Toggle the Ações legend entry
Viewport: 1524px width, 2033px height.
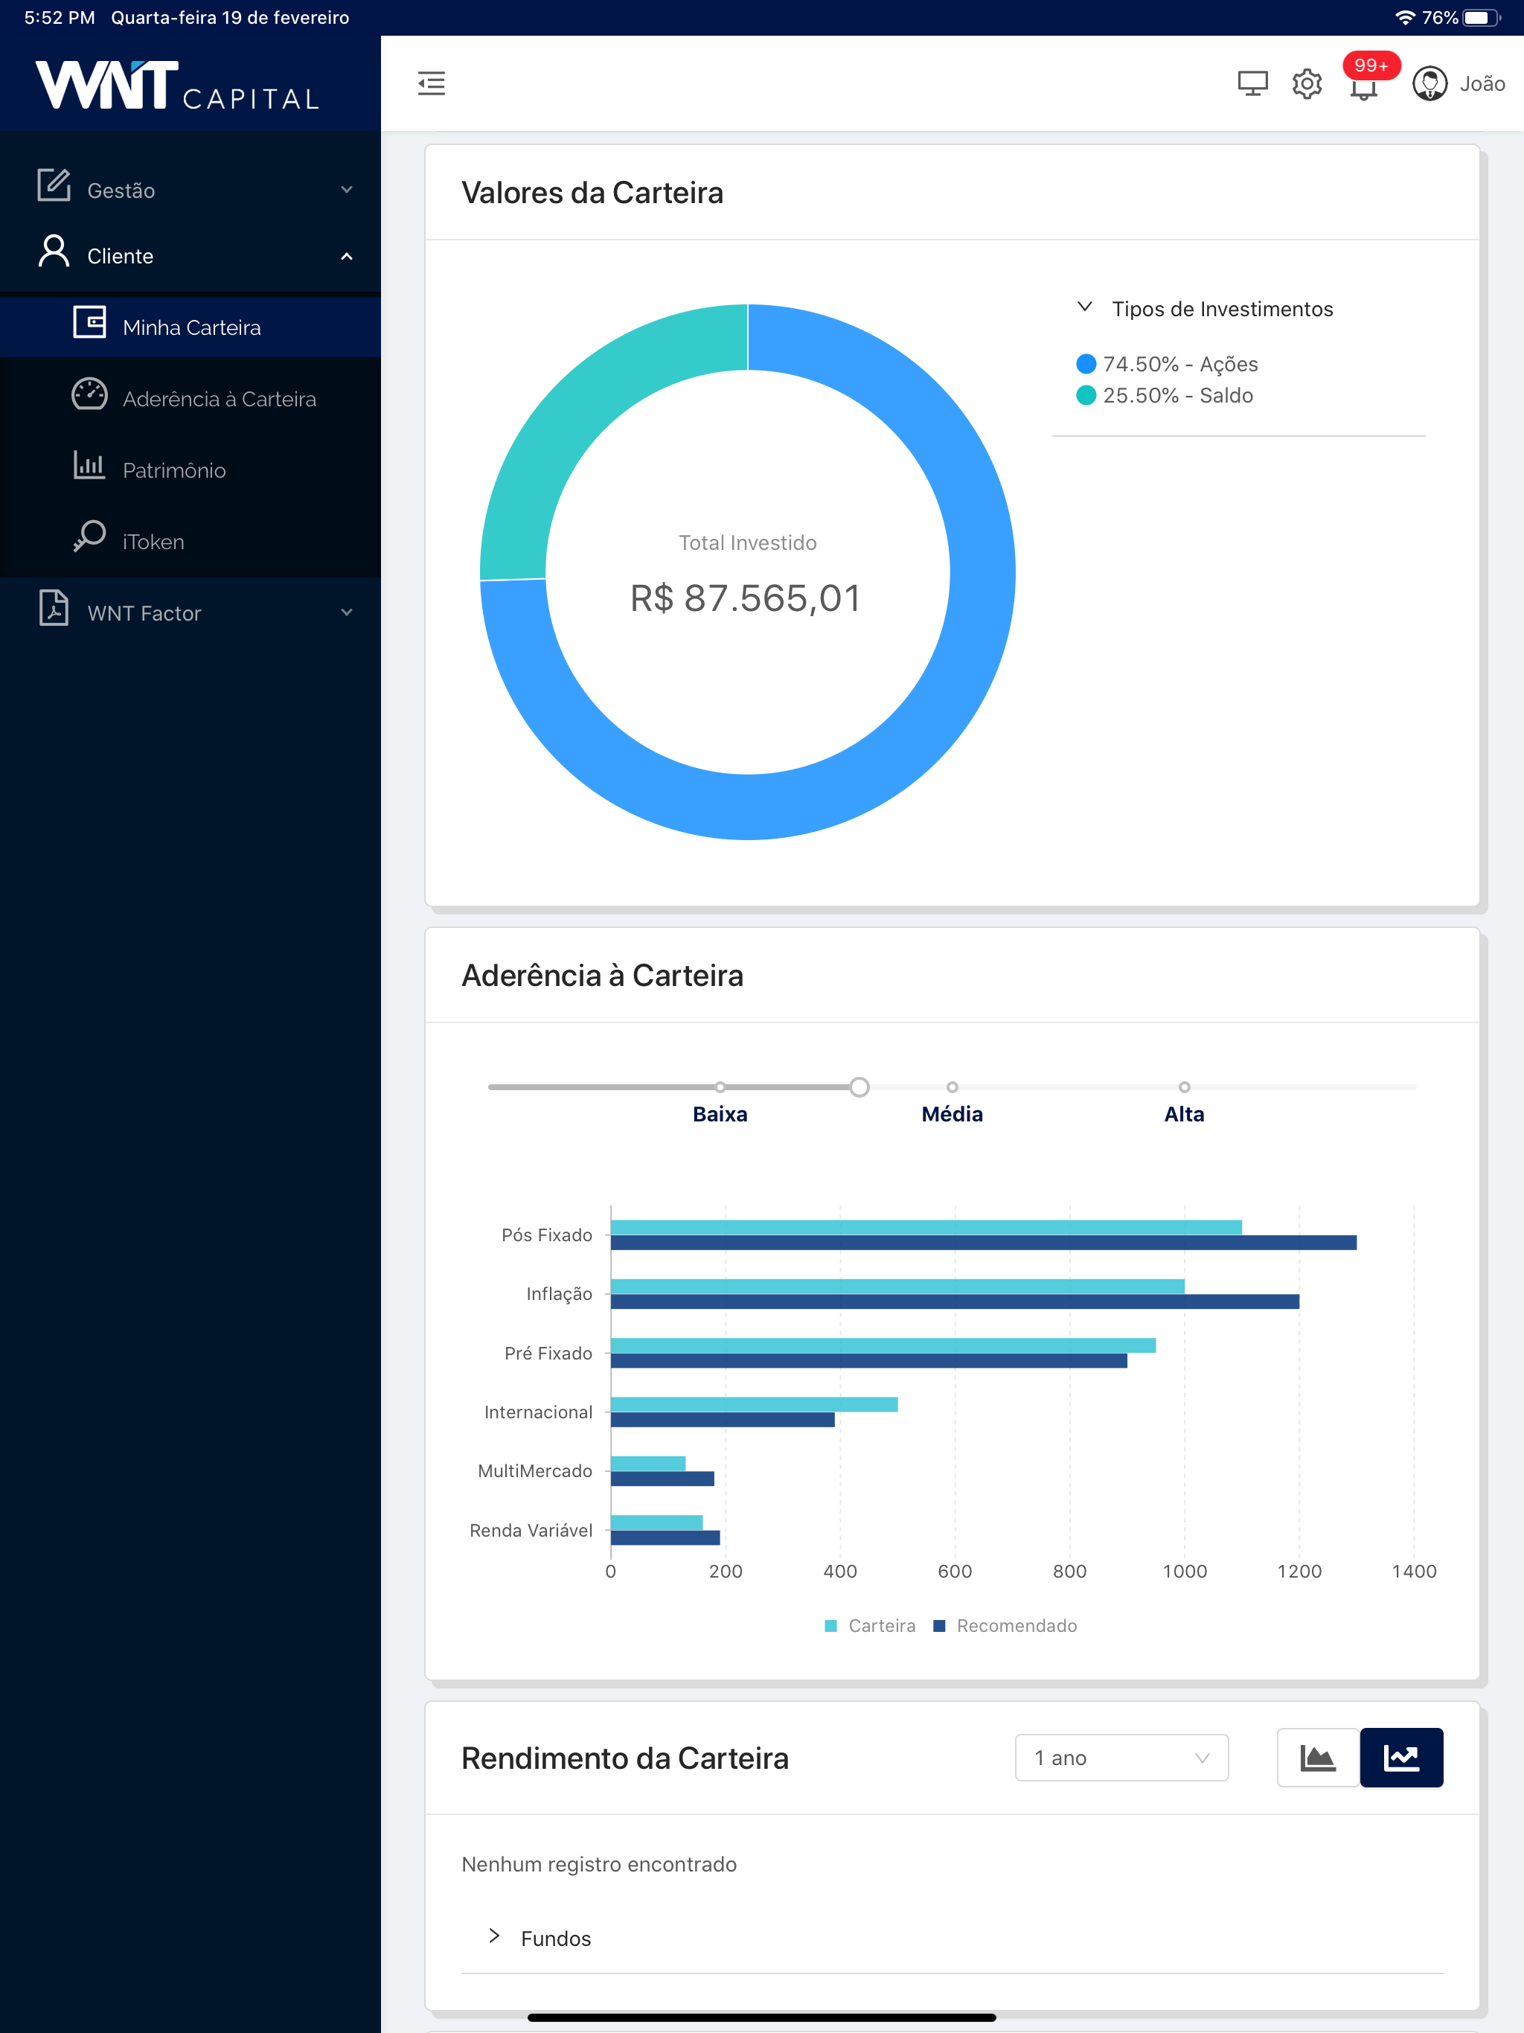[1166, 364]
